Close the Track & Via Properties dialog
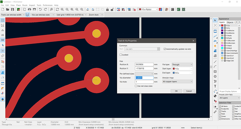This screenshot has width=241, height=129. 193,41
